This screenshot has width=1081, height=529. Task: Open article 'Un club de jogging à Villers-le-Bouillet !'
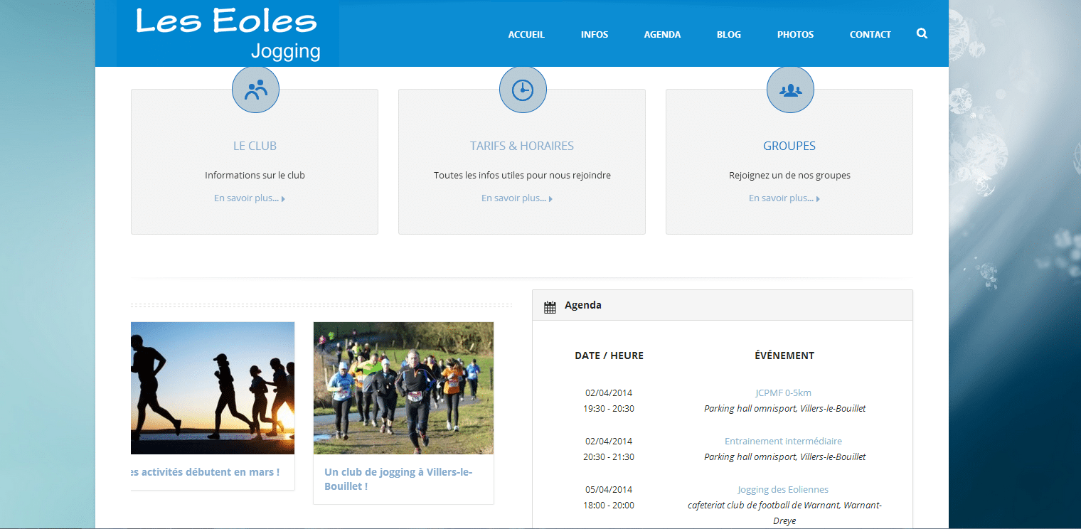[x=398, y=479]
